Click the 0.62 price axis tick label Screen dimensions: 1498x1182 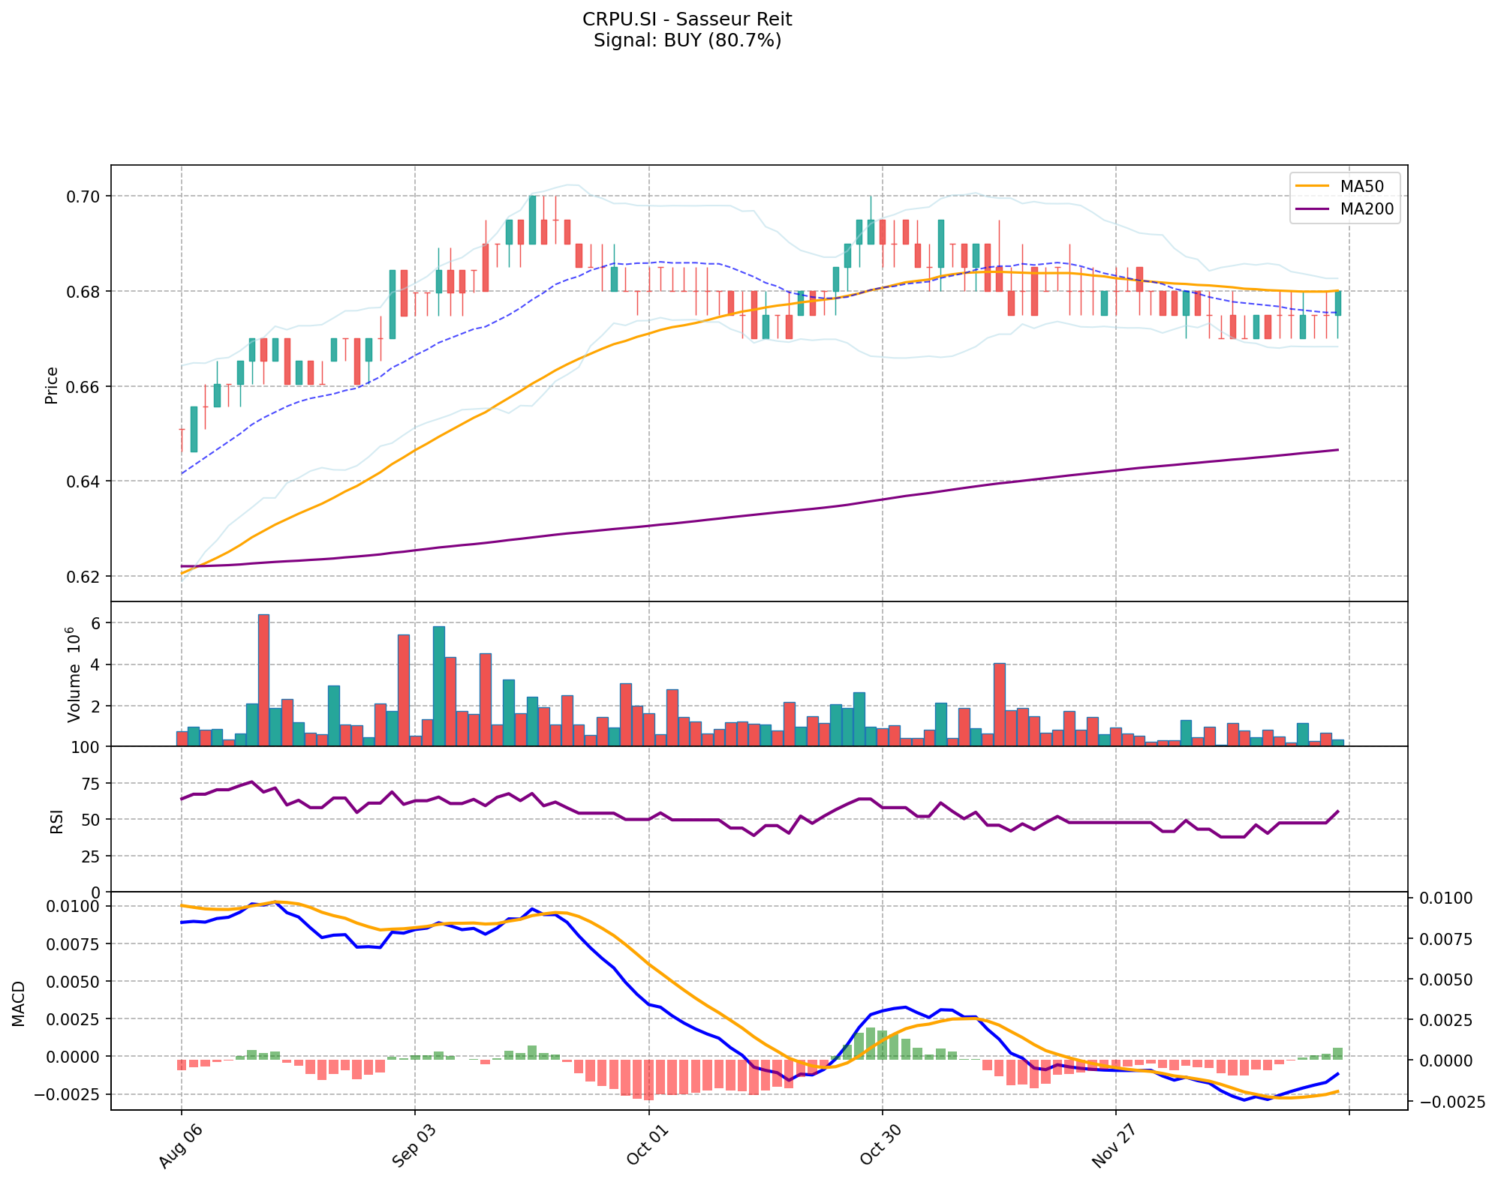coord(84,577)
